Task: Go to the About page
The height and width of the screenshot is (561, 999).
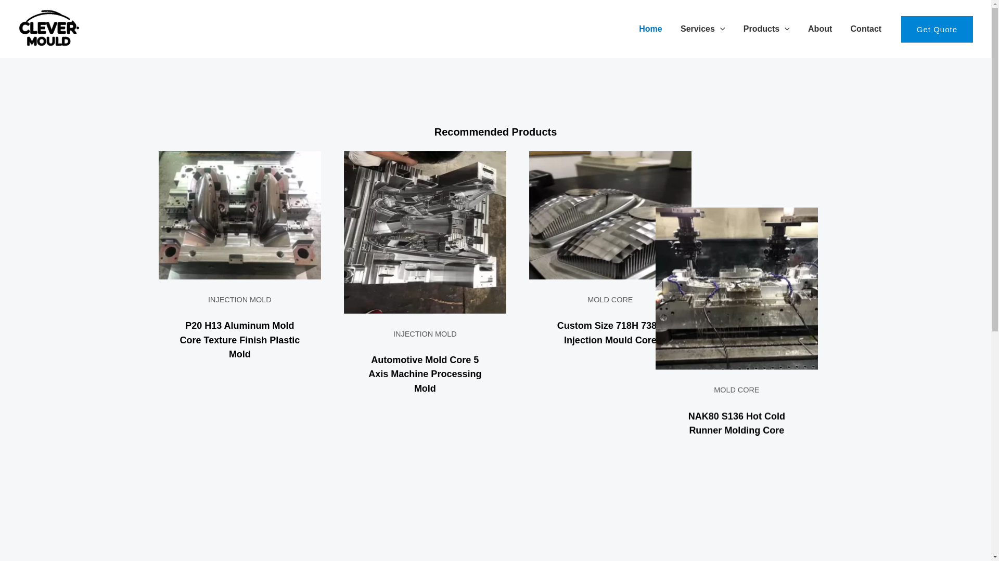Action: pos(819,29)
